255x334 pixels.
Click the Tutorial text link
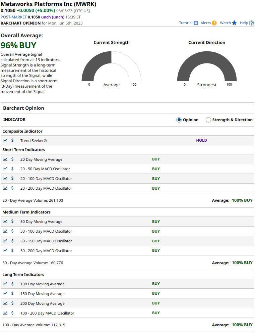coord(186,23)
